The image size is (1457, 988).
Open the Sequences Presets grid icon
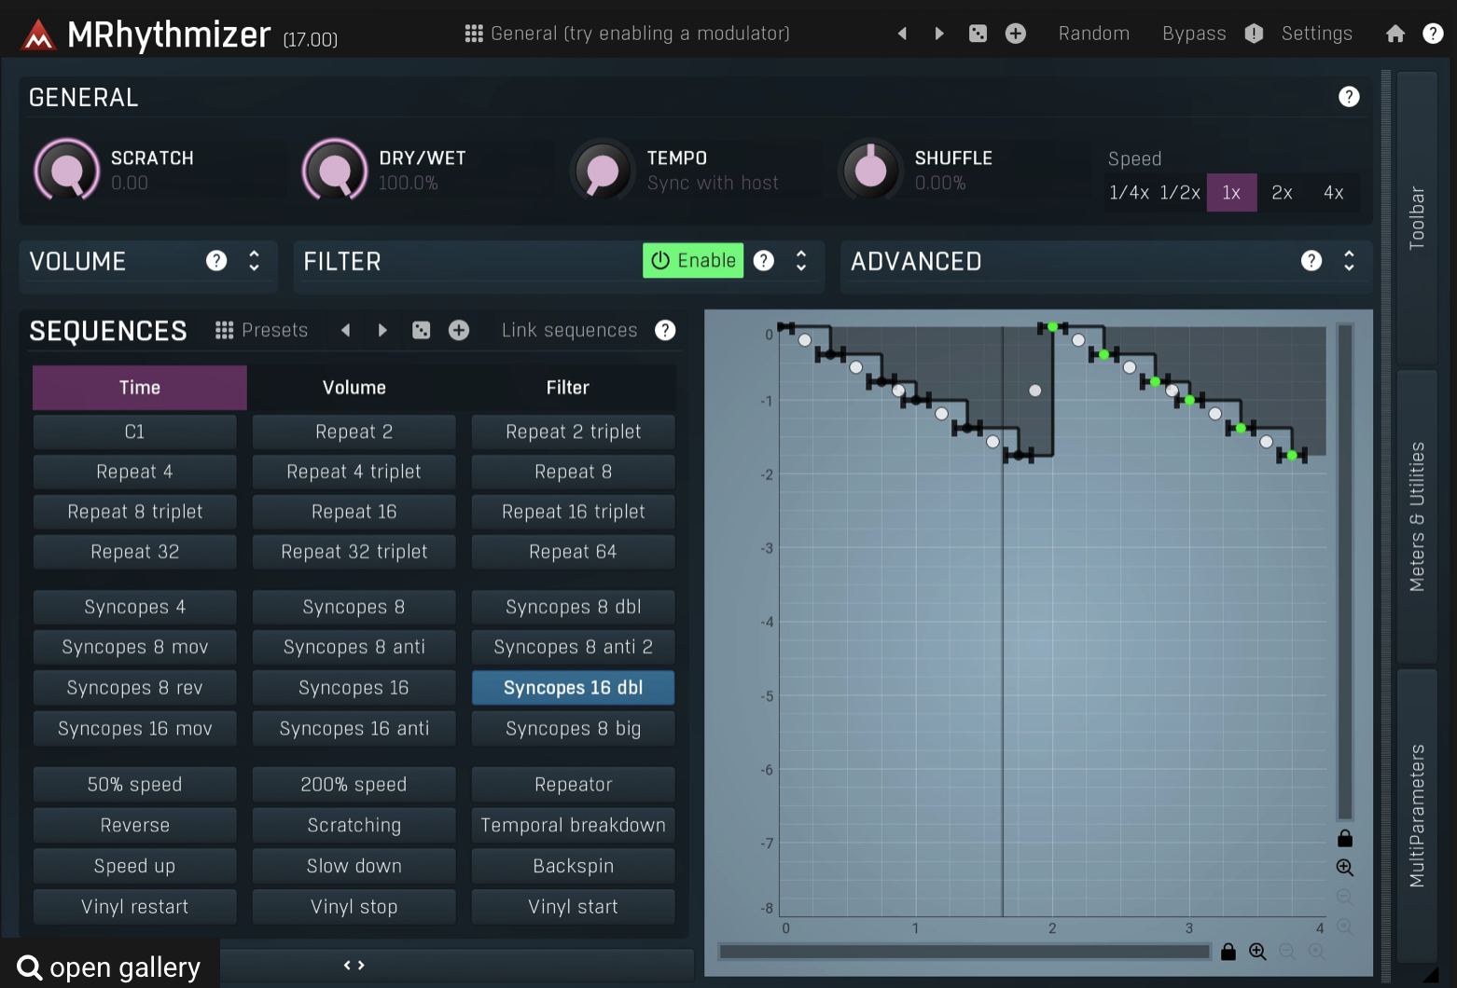click(x=224, y=330)
